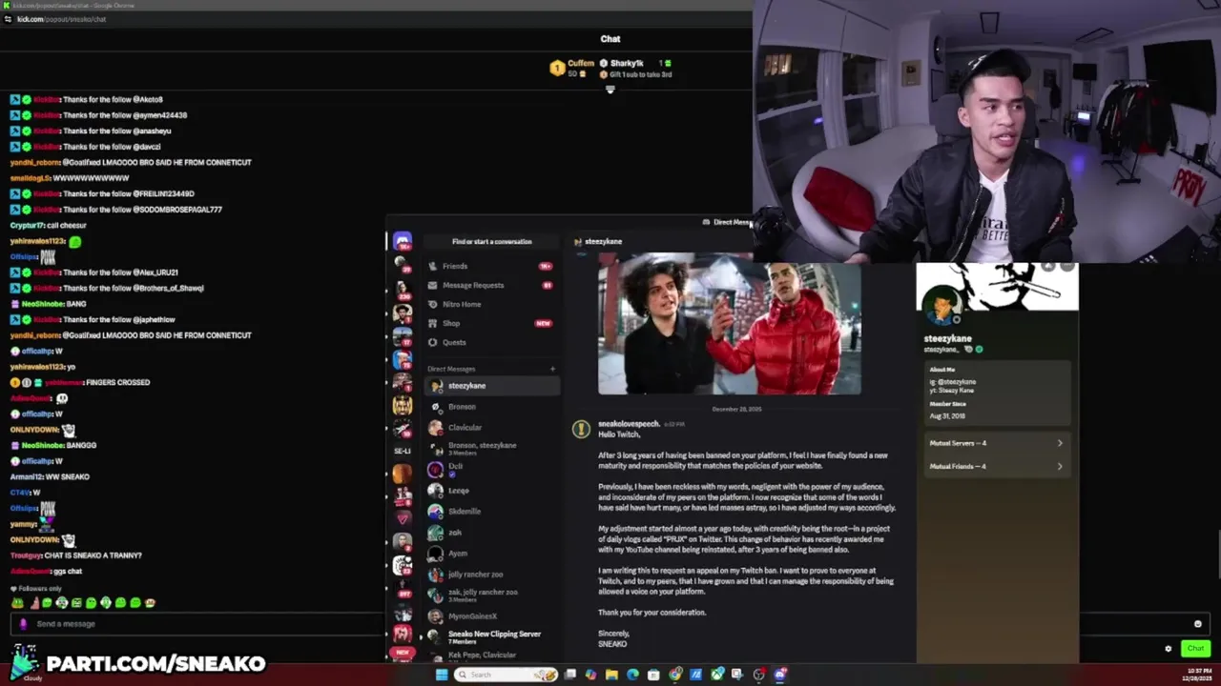Open the Bronson direct message
The image size is (1221, 686).
(x=492, y=407)
